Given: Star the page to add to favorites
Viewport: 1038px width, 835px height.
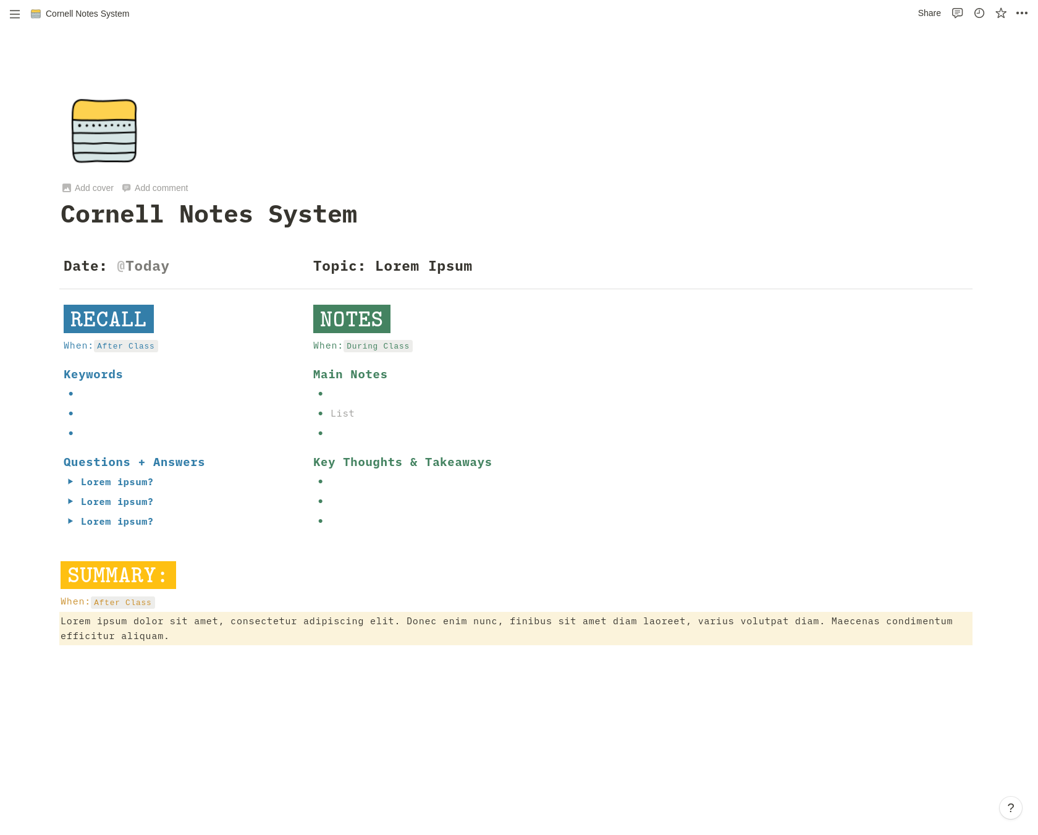Looking at the screenshot, I should click(1000, 13).
